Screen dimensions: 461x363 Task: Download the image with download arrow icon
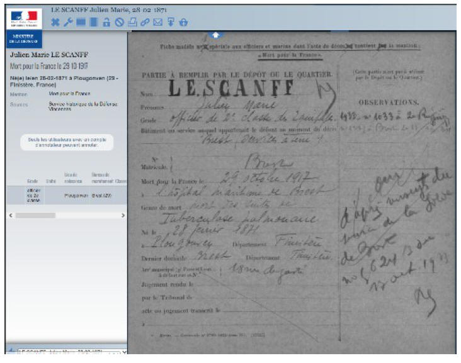[171, 23]
